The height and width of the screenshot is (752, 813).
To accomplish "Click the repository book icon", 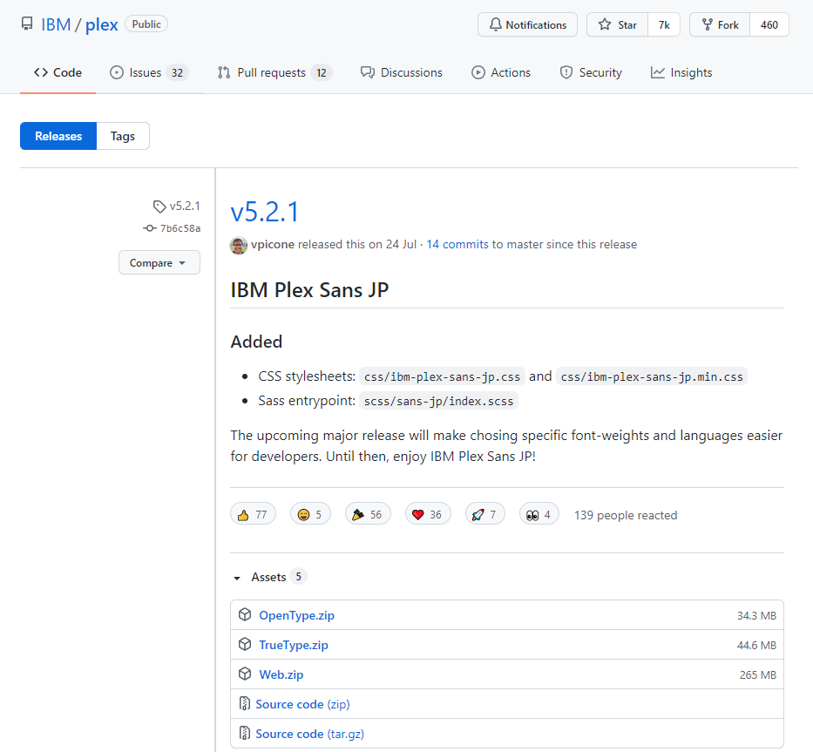I will point(27,24).
